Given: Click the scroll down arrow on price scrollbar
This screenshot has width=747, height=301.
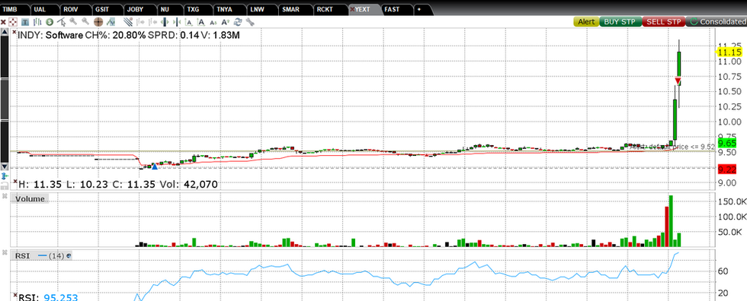Looking at the screenshot, I should click(x=5, y=166).
